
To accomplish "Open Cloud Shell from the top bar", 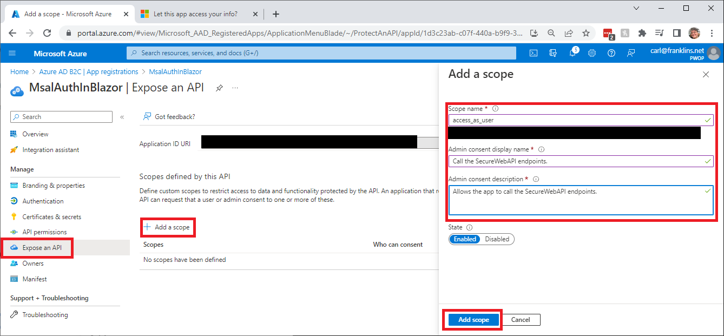I will [x=534, y=53].
